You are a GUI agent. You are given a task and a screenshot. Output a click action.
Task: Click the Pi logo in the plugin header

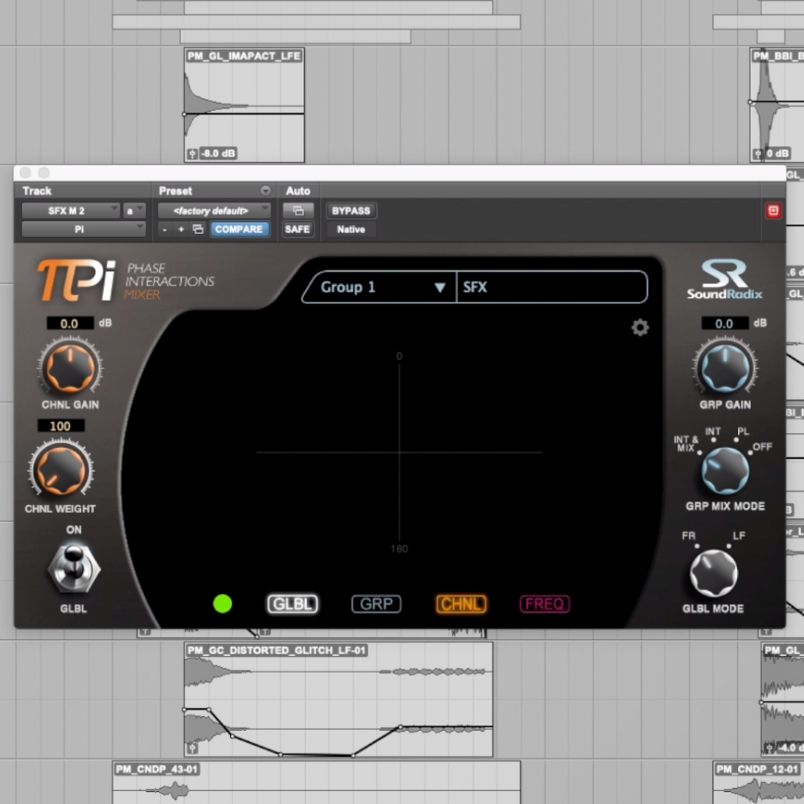tap(78, 281)
